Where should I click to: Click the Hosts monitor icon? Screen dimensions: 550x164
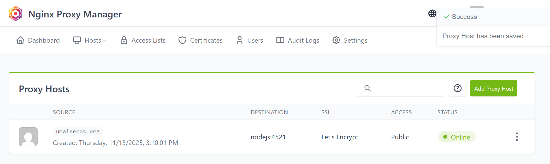click(x=77, y=40)
